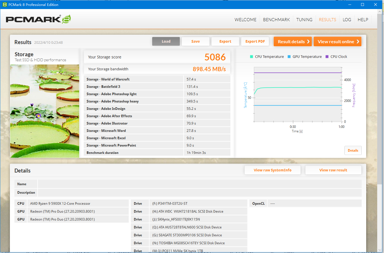Click the Battlefield 3 result row
Screen dimensions: 384x253
coord(157,87)
